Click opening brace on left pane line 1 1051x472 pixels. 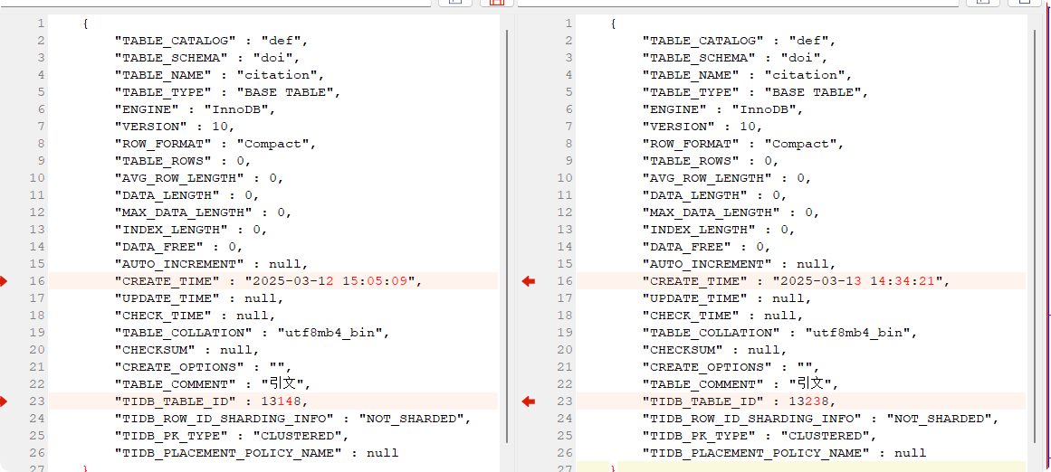click(85, 24)
